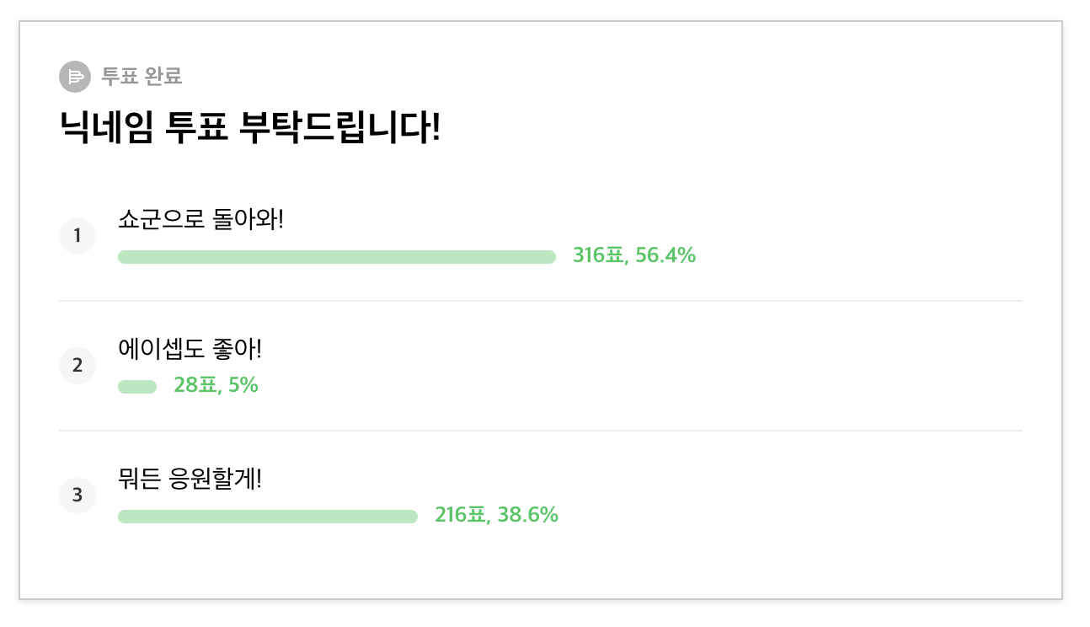This screenshot has width=1090, height=627.
Task: Click the shortest green result bar
Action: pyautogui.click(x=137, y=387)
